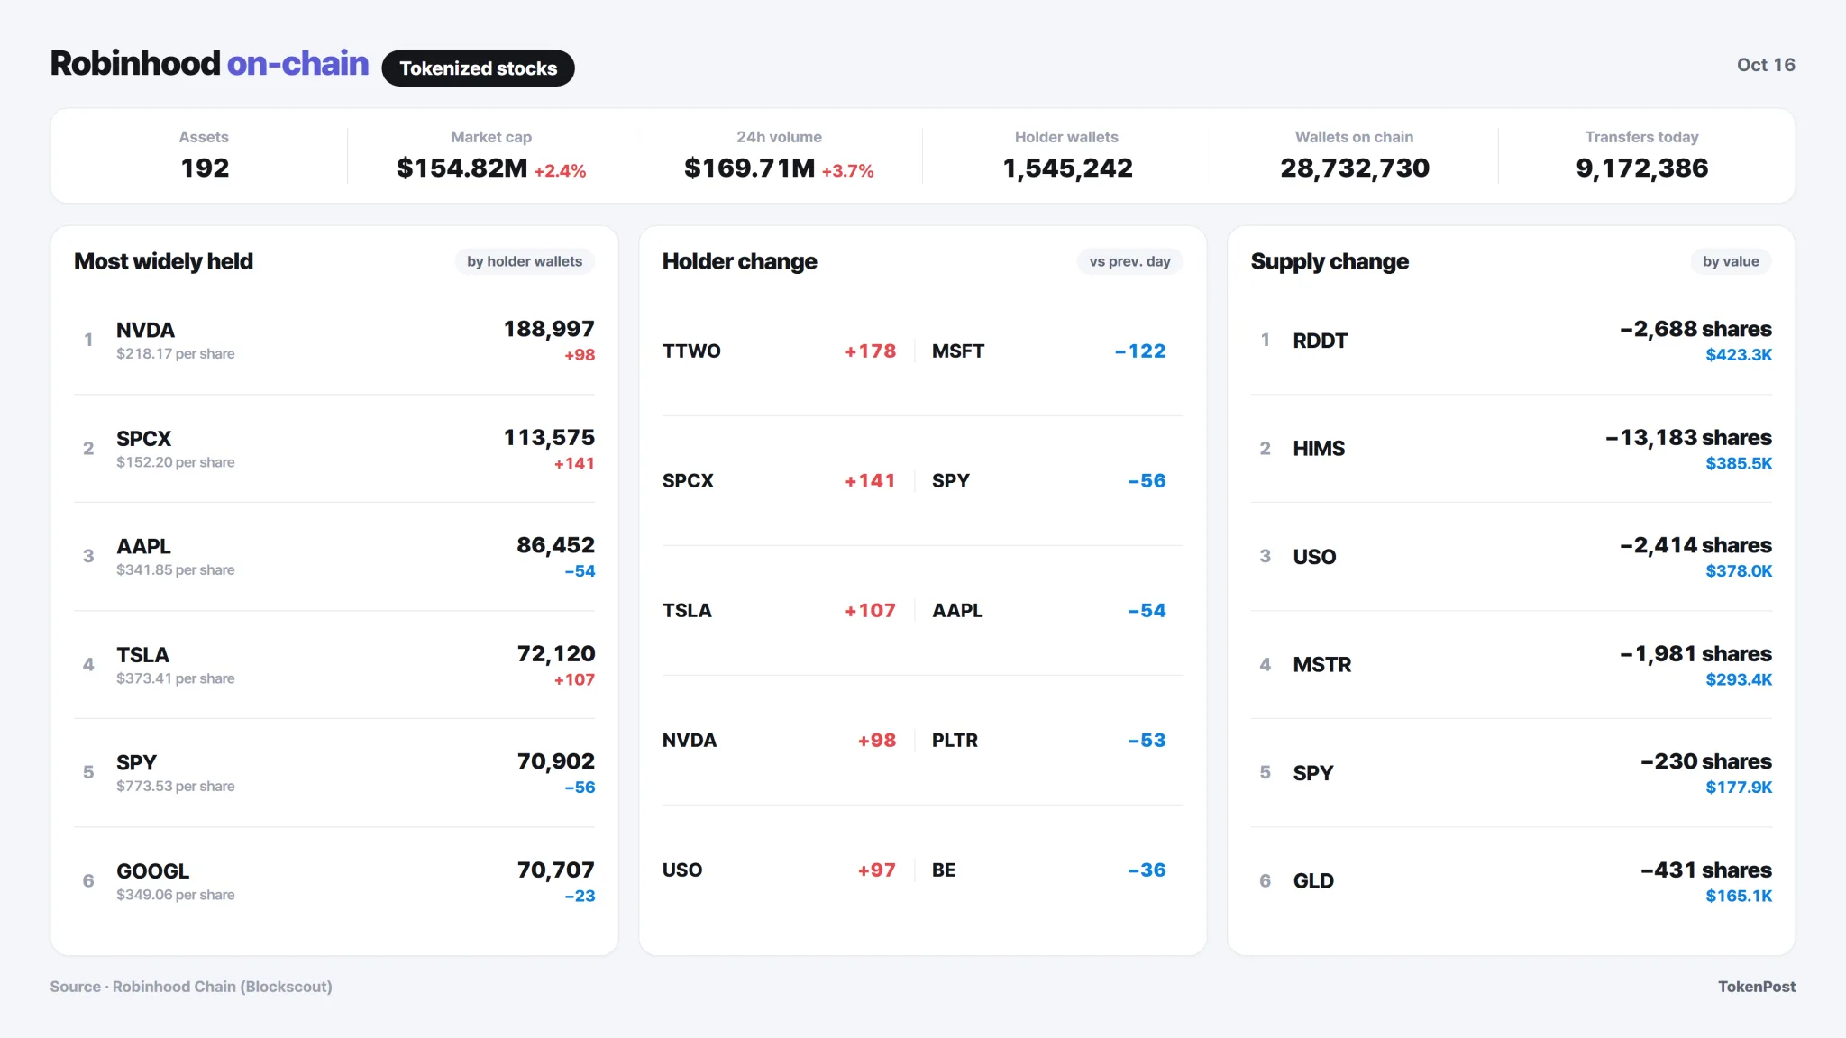This screenshot has height=1038, width=1846.
Task: Click GOOGL holder count 70,707
Action: (555, 870)
